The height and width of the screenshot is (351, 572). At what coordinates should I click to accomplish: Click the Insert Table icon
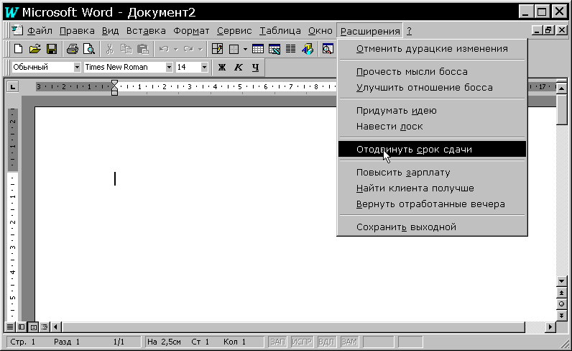(258, 49)
